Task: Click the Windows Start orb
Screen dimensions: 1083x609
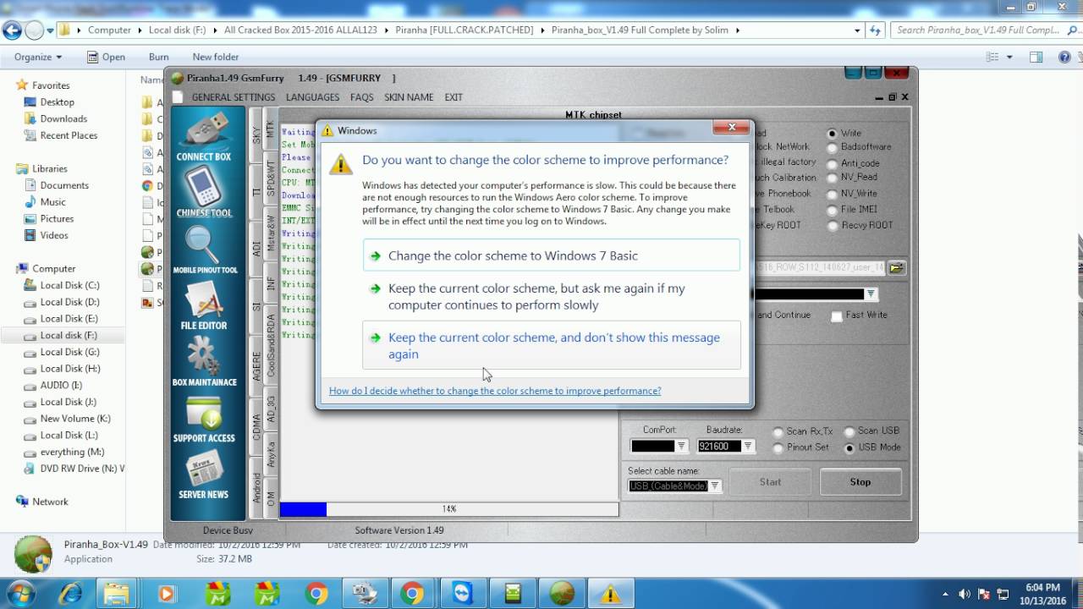Action: tap(21, 593)
